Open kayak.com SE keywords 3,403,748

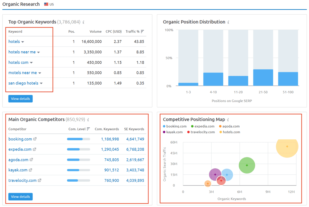pyautogui.click(x=135, y=170)
